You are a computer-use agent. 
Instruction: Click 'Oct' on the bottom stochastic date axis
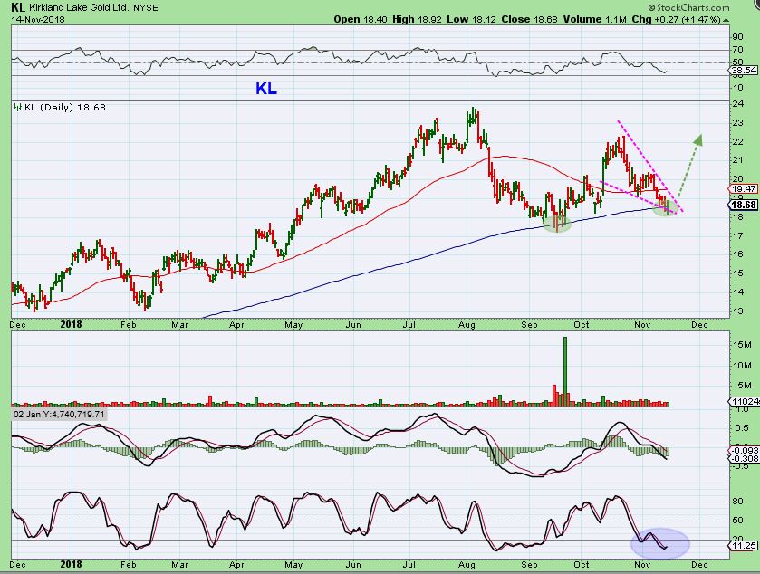(x=582, y=565)
